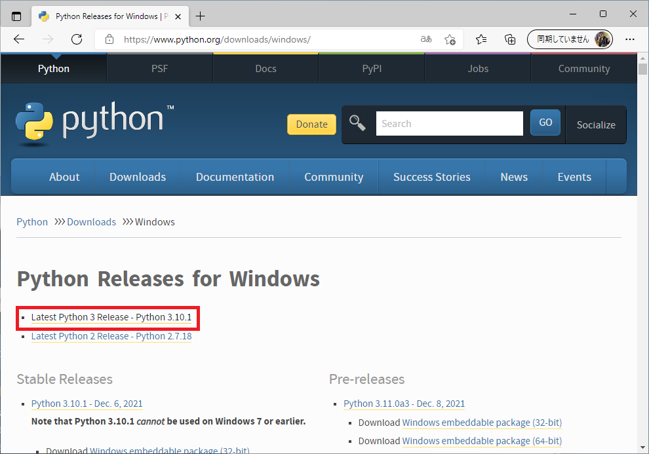Click the search magnifier icon
Viewport: 649px width, 454px height.
pos(358,123)
